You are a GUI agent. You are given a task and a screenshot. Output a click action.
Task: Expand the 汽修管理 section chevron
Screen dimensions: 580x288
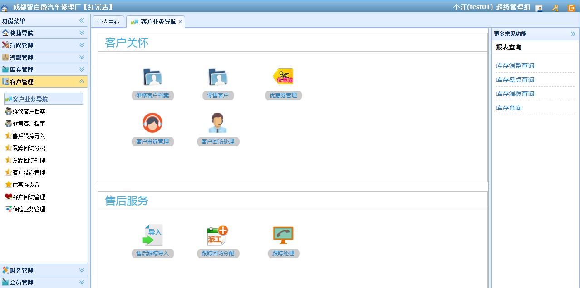click(x=82, y=45)
